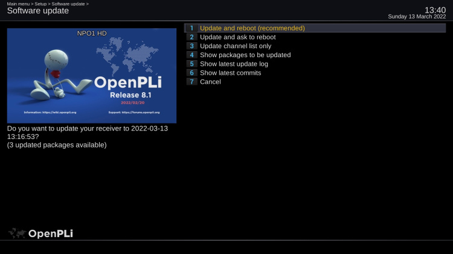Click number 5 badge beside update log
The width and height of the screenshot is (453, 254).
(x=191, y=64)
